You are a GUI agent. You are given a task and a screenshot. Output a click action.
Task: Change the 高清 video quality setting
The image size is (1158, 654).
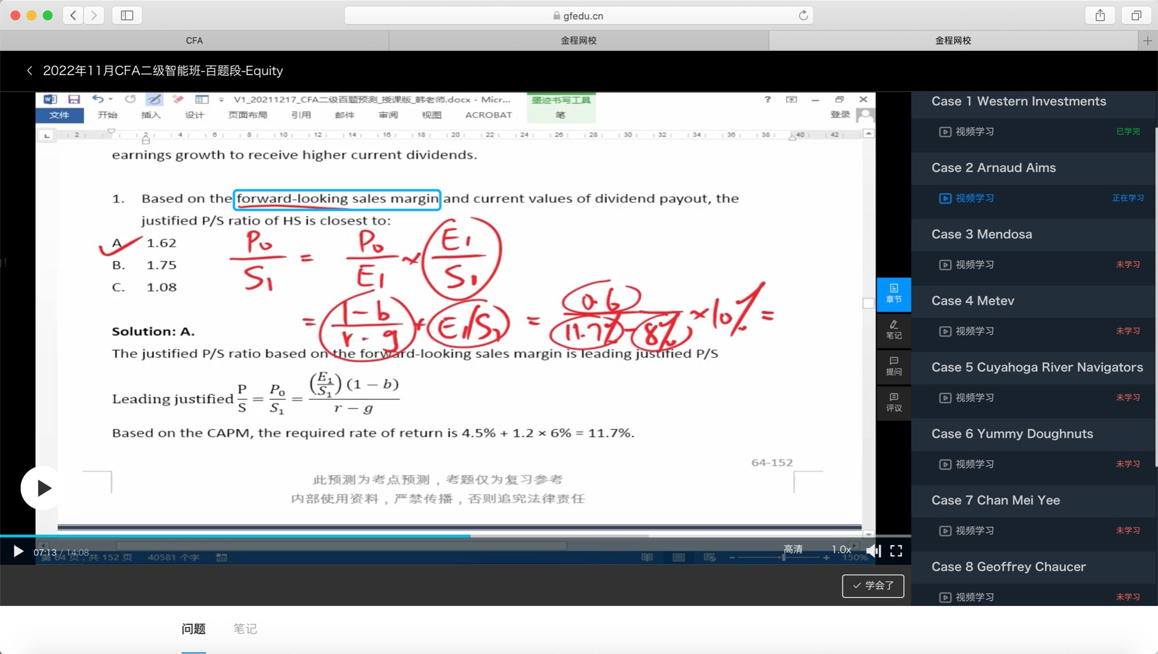tap(793, 549)
